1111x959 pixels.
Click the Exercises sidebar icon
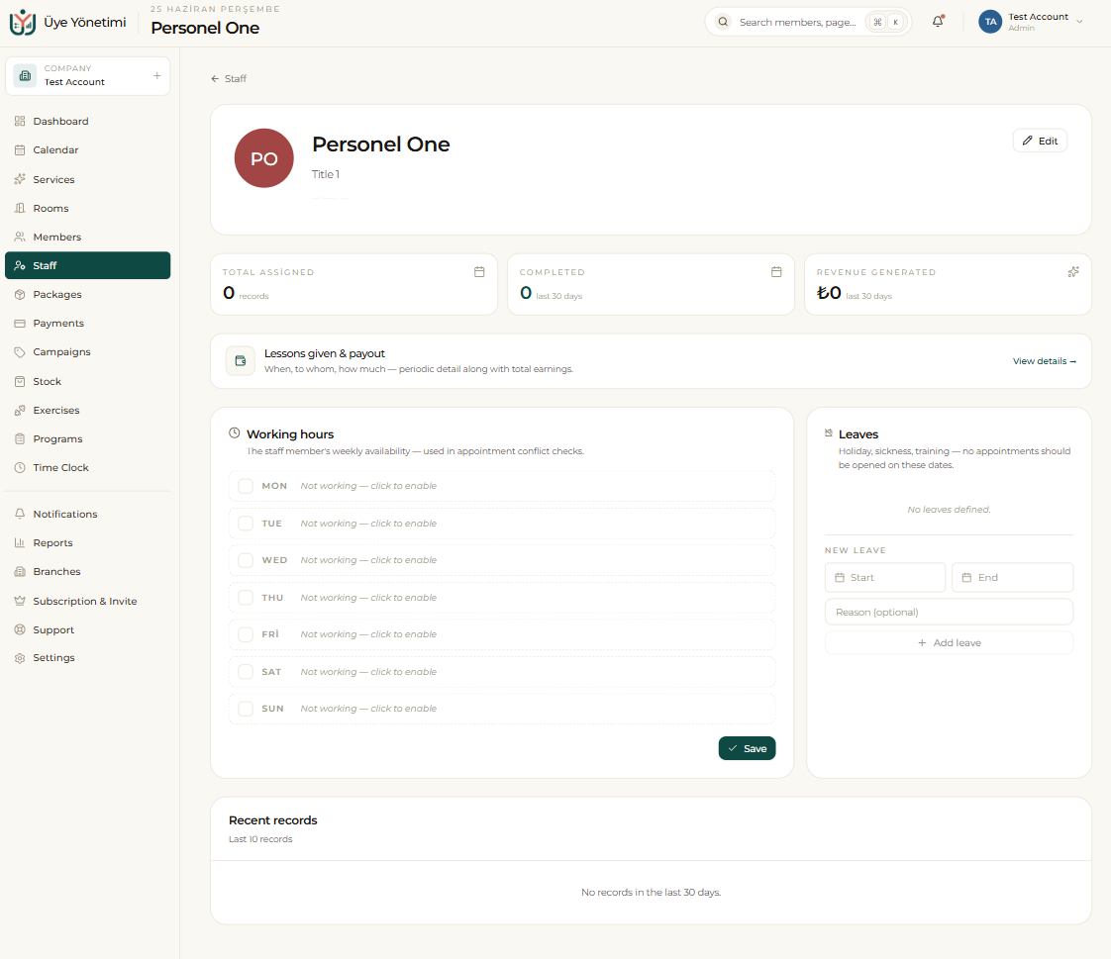[x=20, y=410]
